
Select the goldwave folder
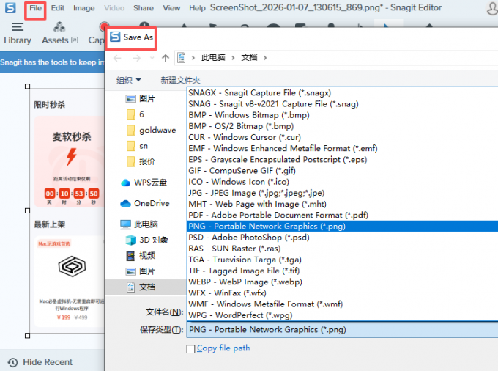[151, 130]
